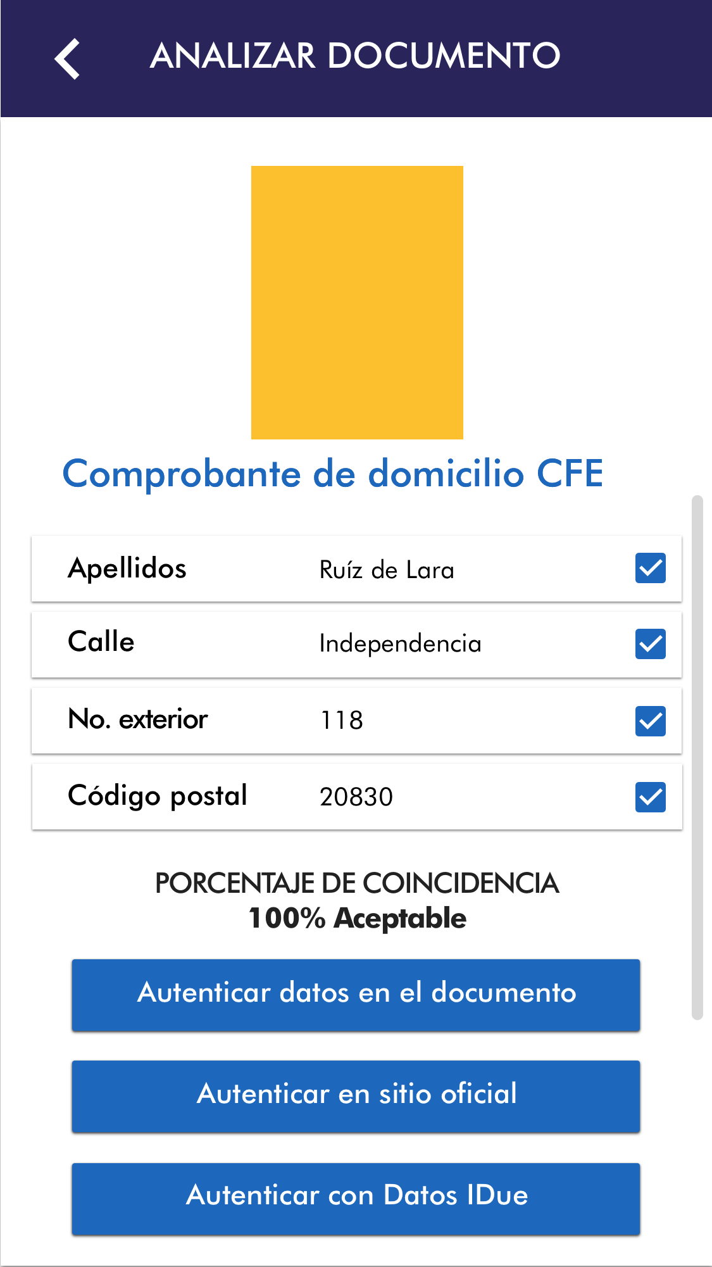Tap Autenticar en sitio oficial button

click(356, 1096)
